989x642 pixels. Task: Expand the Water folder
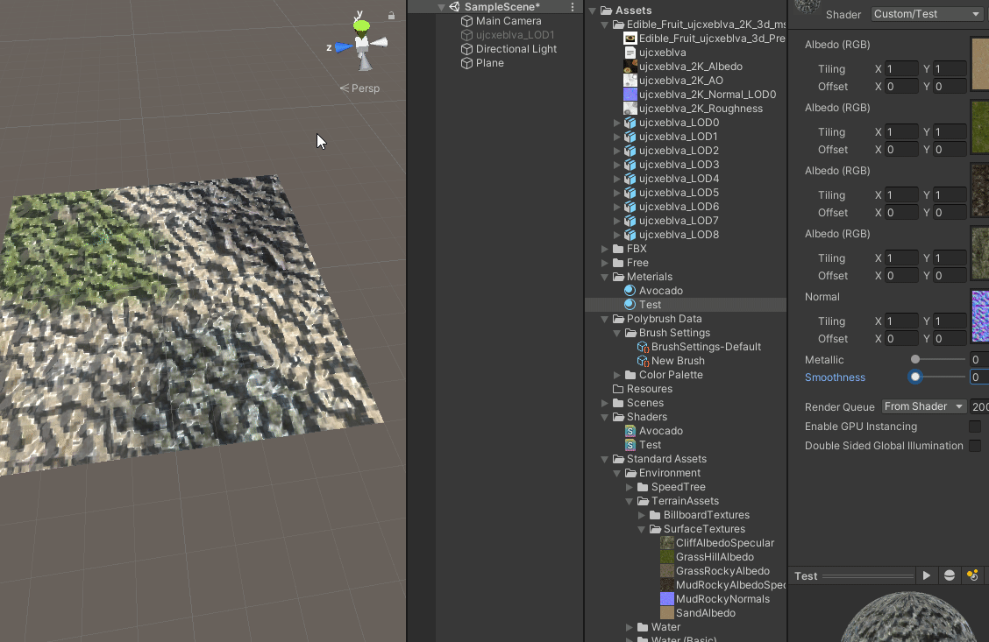tap(629, 627)
